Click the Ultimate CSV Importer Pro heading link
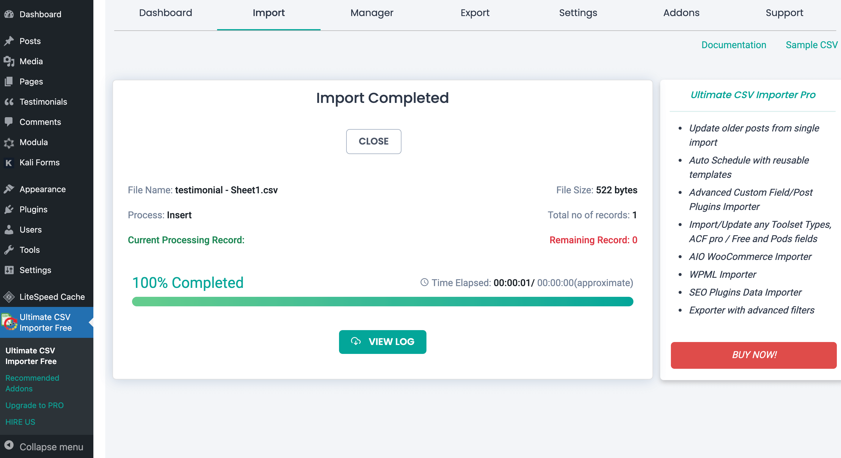 (753, 95)
